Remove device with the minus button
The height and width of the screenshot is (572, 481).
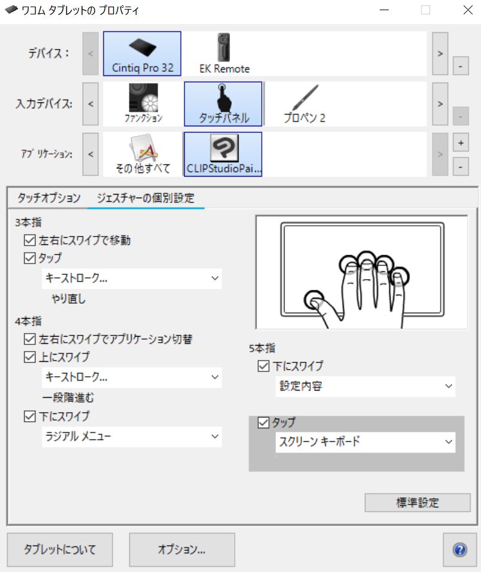click(461, 66)
